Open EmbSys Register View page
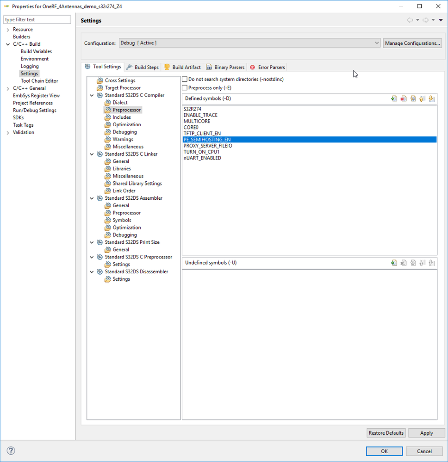This screenshot has height=462, width=448. tap(36, 96)
